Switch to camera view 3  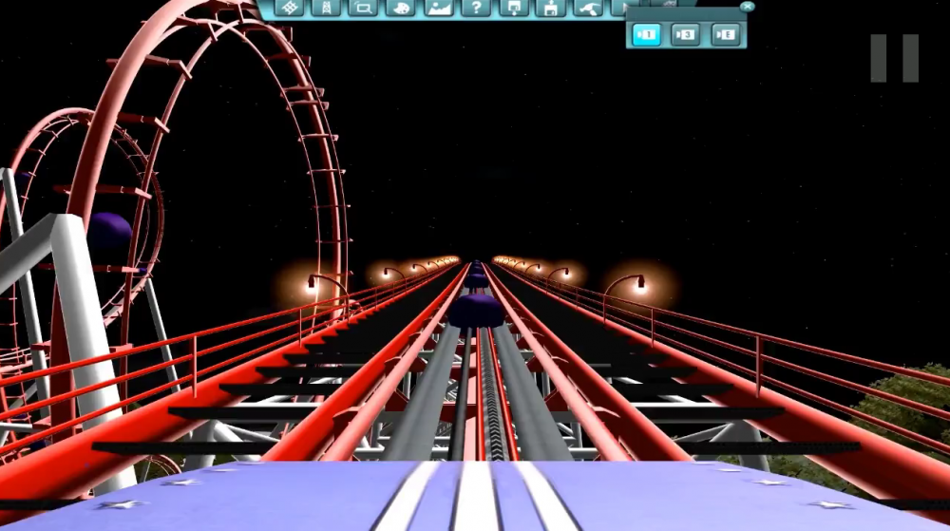(685, 35)
